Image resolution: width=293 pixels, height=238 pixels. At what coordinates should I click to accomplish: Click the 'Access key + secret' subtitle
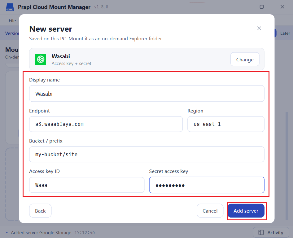(x=71, y=64)
